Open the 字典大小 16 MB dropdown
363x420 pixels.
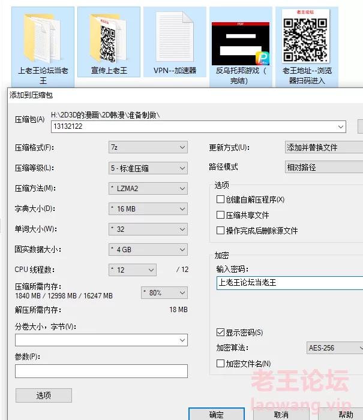tap(148, 209)
